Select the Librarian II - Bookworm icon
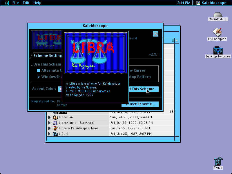 pyautogui.click(x=55, y=123)
